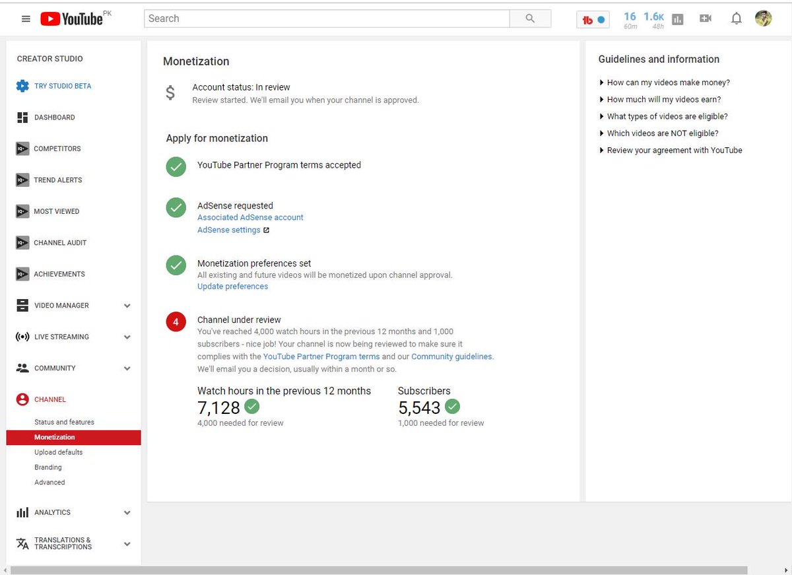Image resolution: width=792 pixels, height=575 pixels.
Task: Open the AdSense settings link
Action: pos(229,230)
